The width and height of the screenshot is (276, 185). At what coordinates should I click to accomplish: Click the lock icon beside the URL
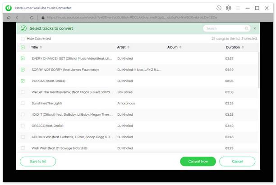pos(43,18)
